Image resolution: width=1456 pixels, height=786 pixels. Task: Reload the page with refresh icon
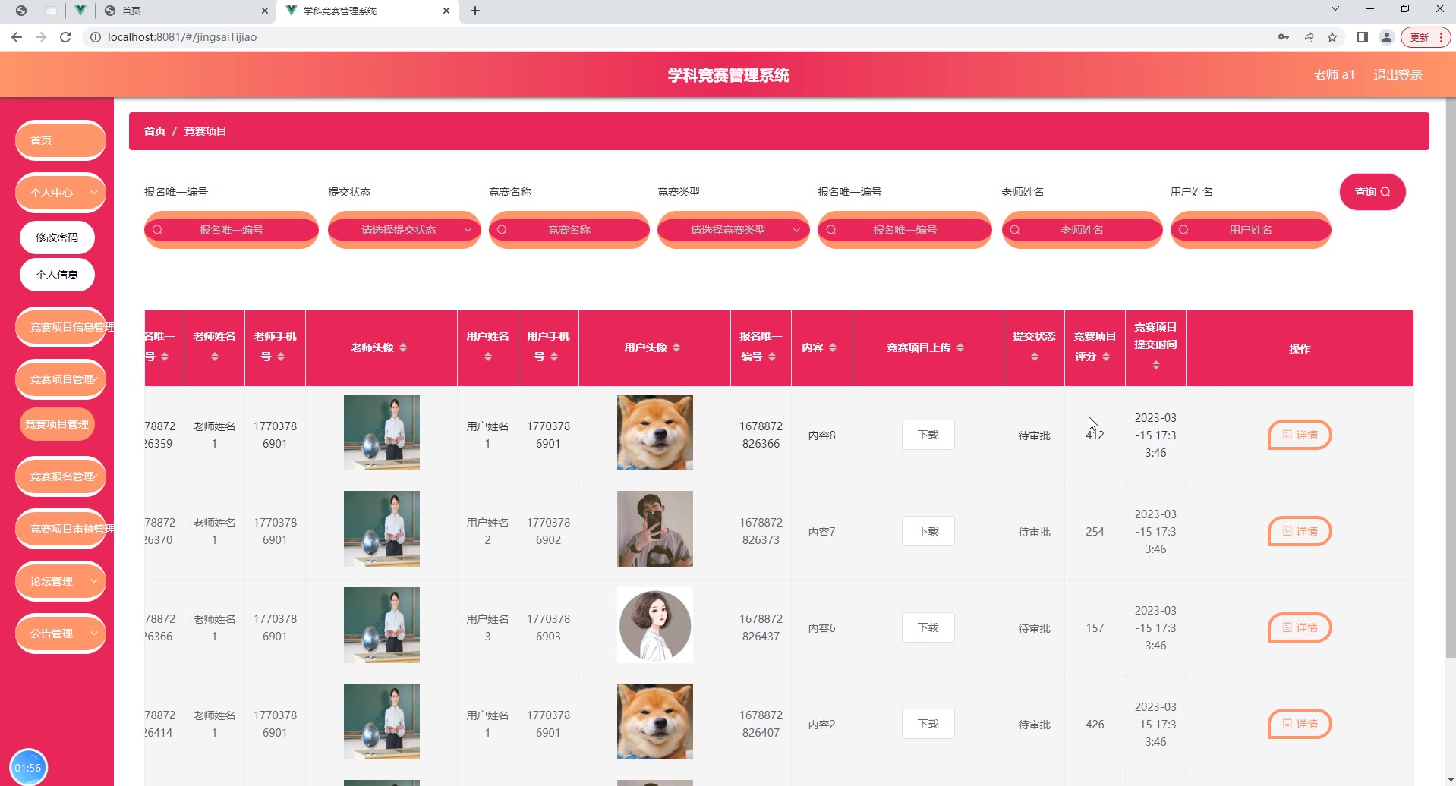(x=65, y=37)
